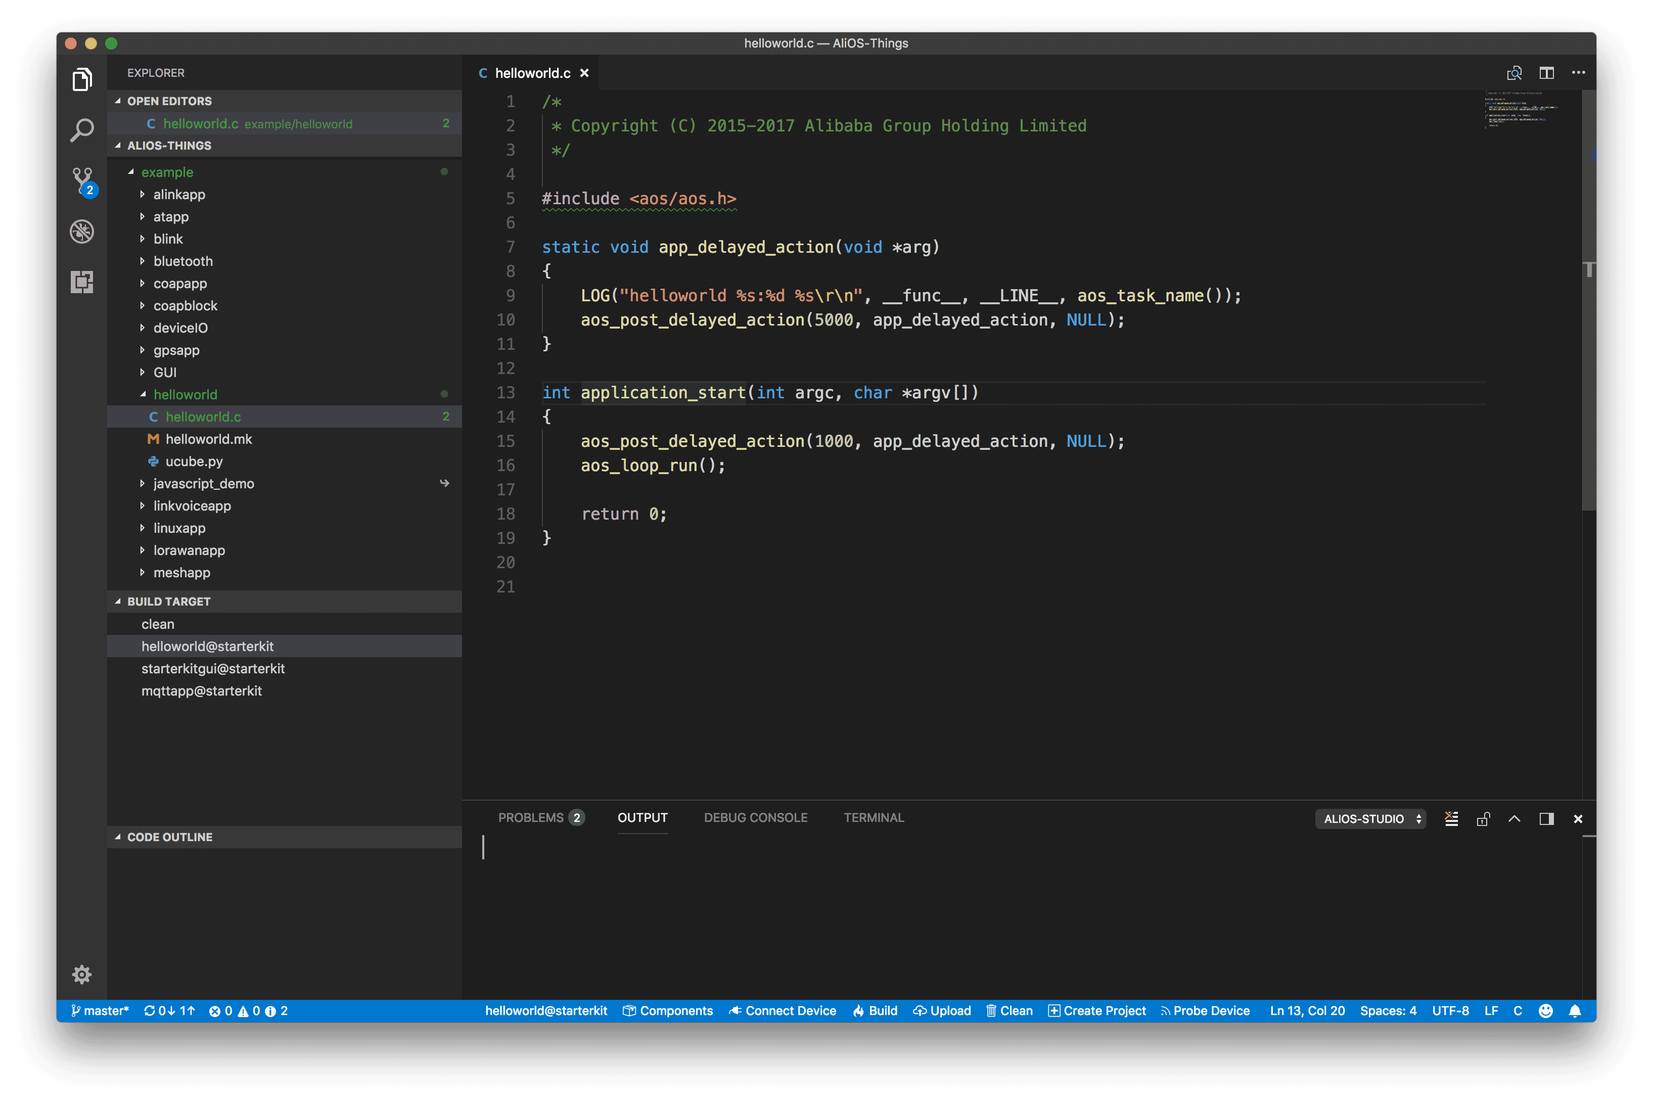
Task: Click the Manage gear icon
Action: (81, 974)
